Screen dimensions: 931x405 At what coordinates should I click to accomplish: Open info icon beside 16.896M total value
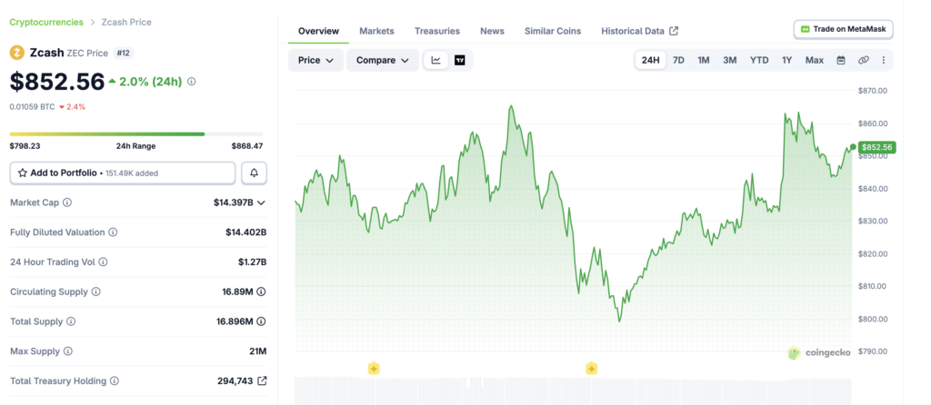coord(261,321)
